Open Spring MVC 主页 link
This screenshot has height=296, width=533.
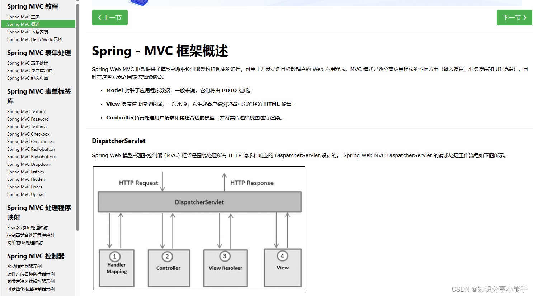coord(23,17)
